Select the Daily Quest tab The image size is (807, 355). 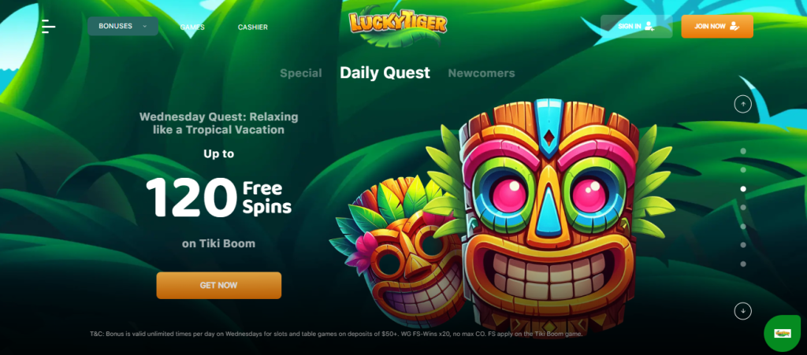point(385,73)
